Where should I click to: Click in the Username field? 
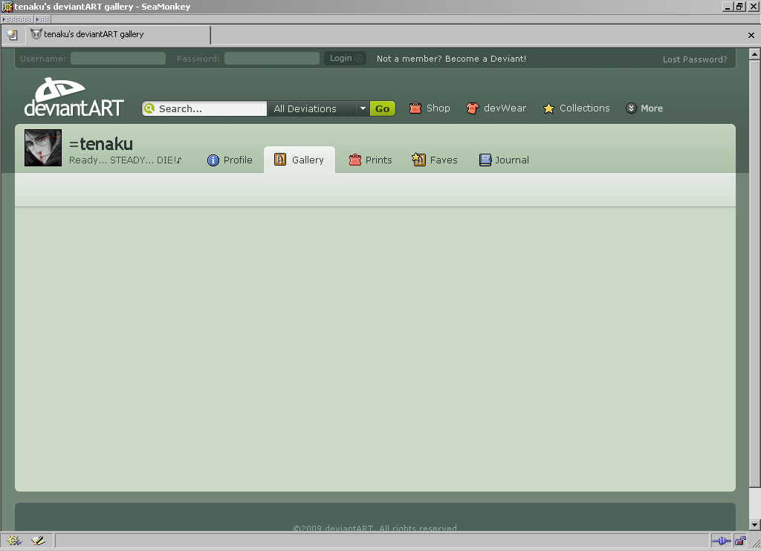click(118, 59)
